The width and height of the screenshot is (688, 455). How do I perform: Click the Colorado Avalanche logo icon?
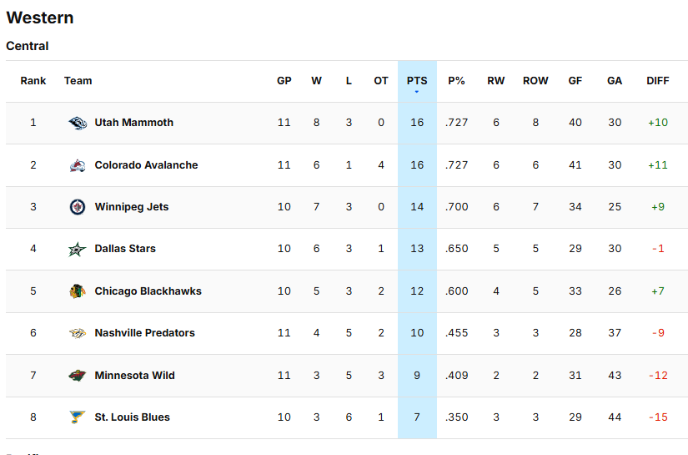click(78, 165)
